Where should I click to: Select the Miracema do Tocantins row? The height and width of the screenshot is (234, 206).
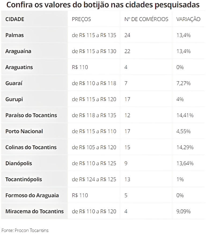103,211
